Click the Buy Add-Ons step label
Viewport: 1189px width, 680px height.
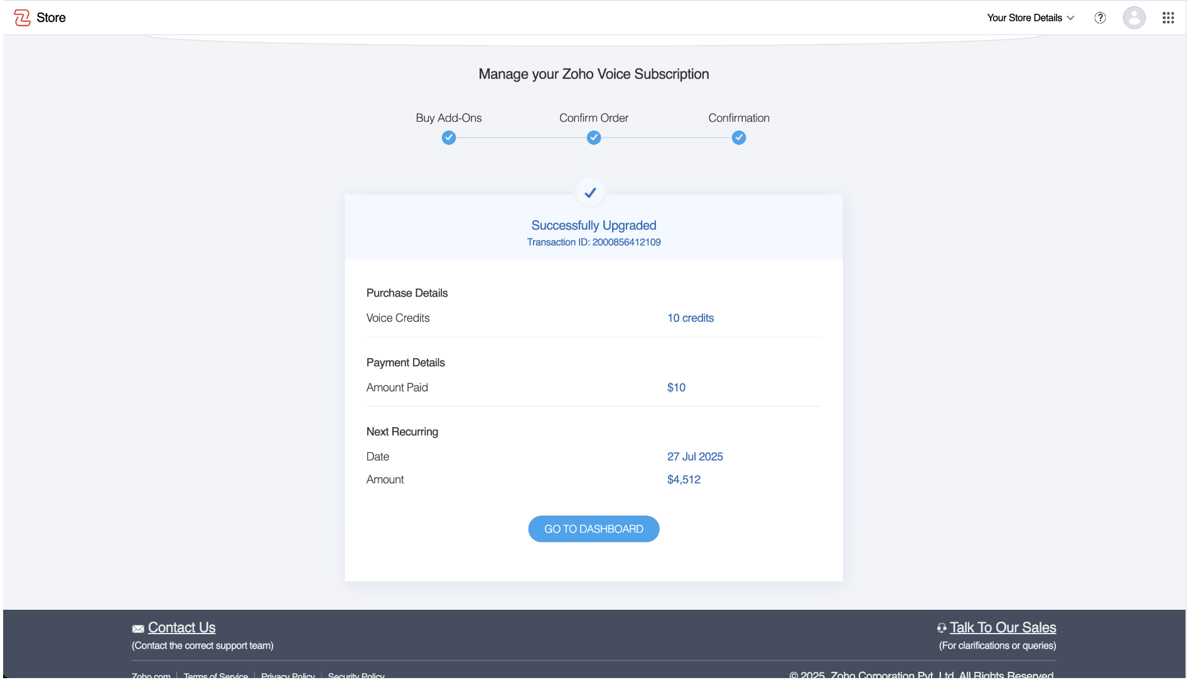(x=448, y=118)
